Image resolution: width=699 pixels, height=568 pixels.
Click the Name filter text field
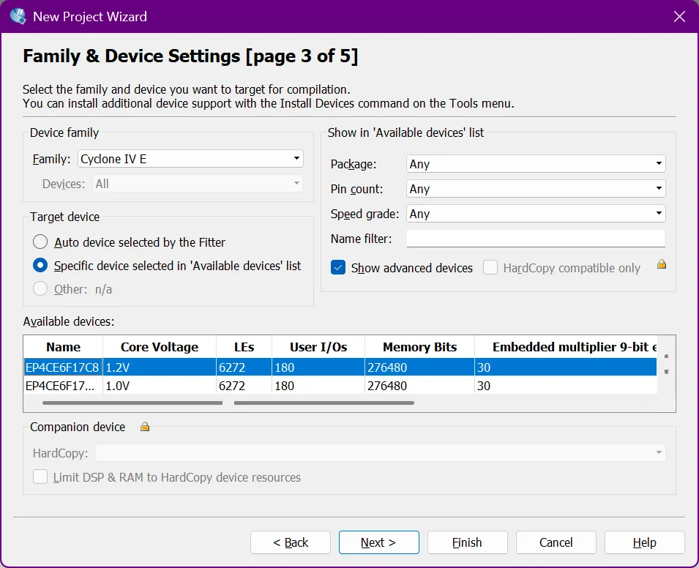click(536, 239)
